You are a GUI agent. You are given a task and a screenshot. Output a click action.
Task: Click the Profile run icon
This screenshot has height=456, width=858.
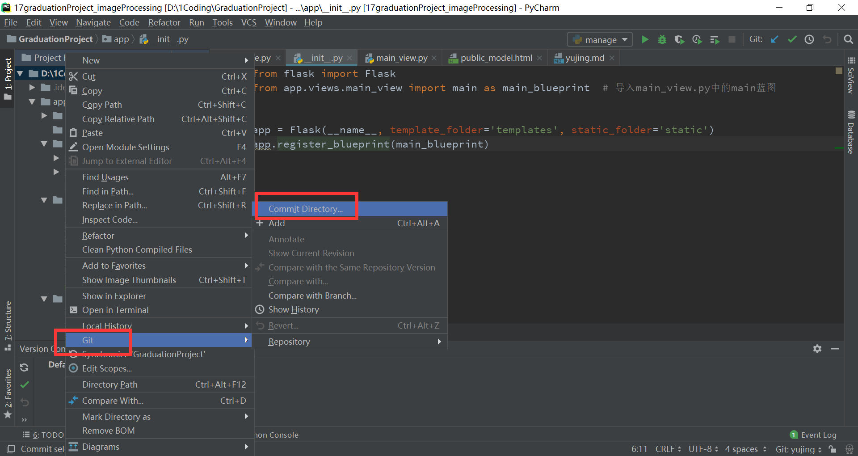tap(697, 39)
